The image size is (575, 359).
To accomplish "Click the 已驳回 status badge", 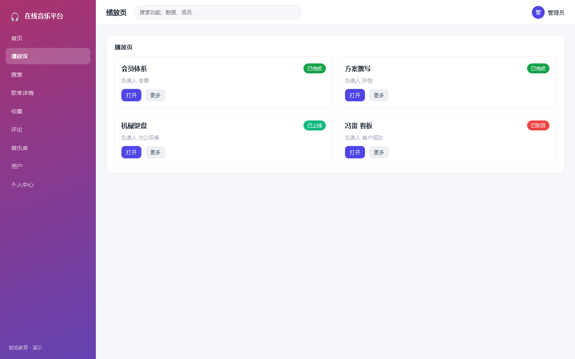I will (538, 126).
